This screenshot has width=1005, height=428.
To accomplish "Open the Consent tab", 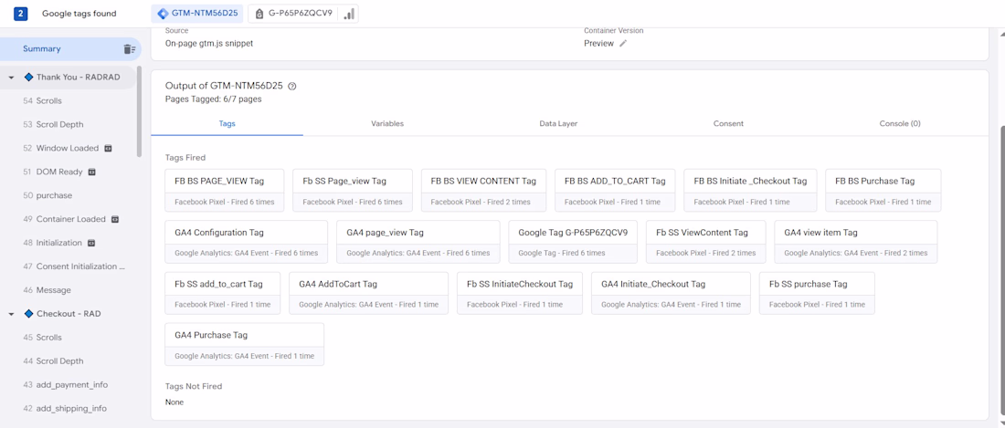I will pyautogui.click(x=728, y=123).
